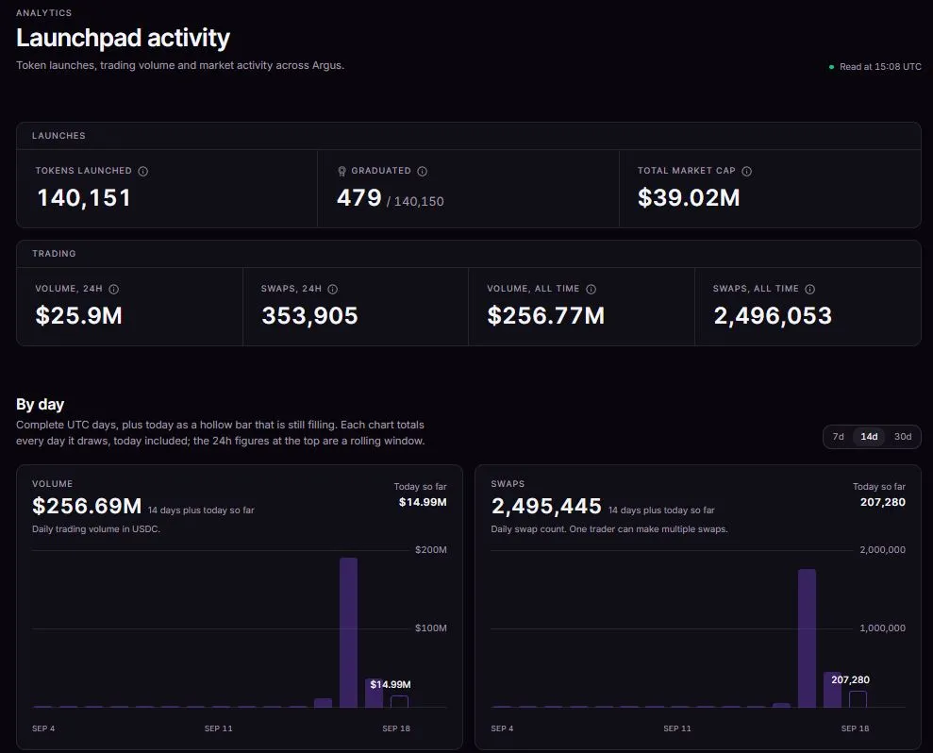Viewport: 933px width, 753px height.
Task: Click Today so far 207,280 value
Action: 882,502
